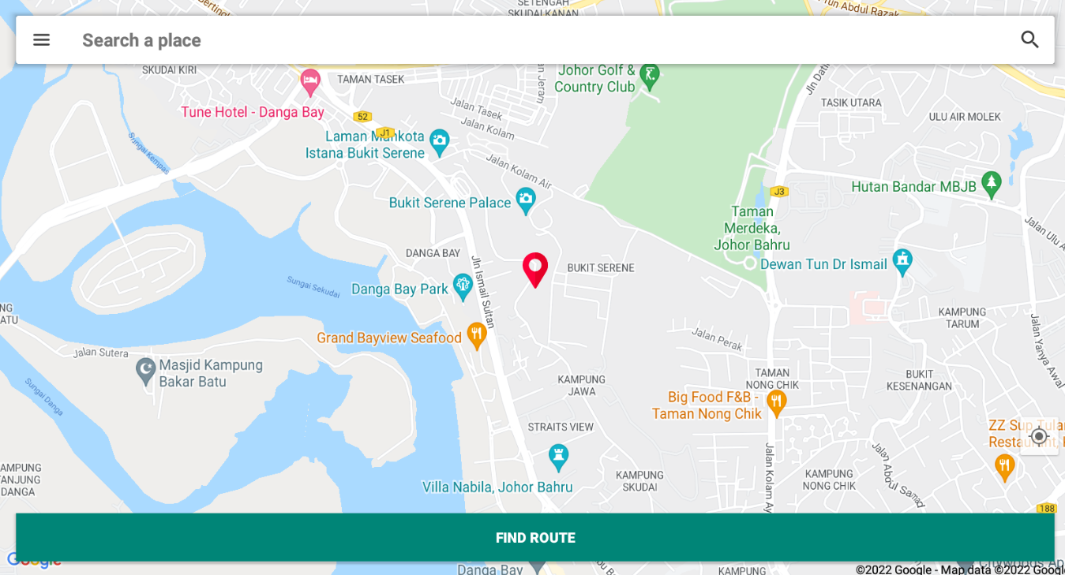Click the ZZ Sup Tulang restaurant icon

(1004, 468)
